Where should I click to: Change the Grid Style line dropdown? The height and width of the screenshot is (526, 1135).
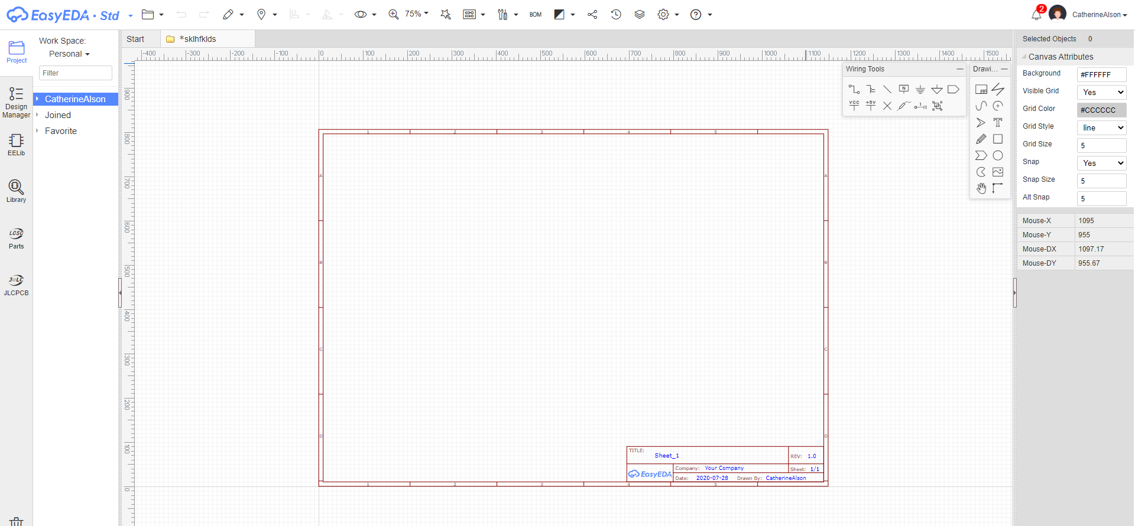click(1102, 128)
